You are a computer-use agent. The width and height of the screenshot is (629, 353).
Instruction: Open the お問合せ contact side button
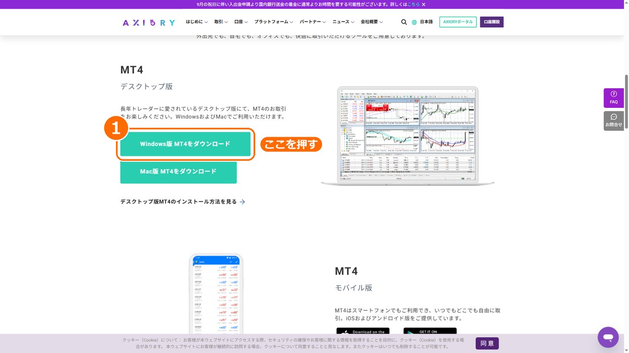(x=614, y=121)
